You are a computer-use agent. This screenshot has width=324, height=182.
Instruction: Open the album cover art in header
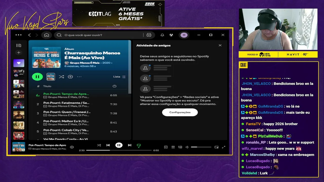click(46, 57)
